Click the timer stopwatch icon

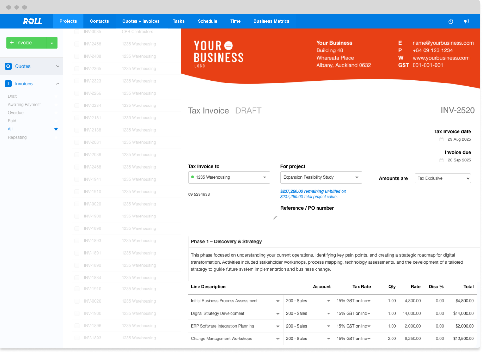coord(451,21)
